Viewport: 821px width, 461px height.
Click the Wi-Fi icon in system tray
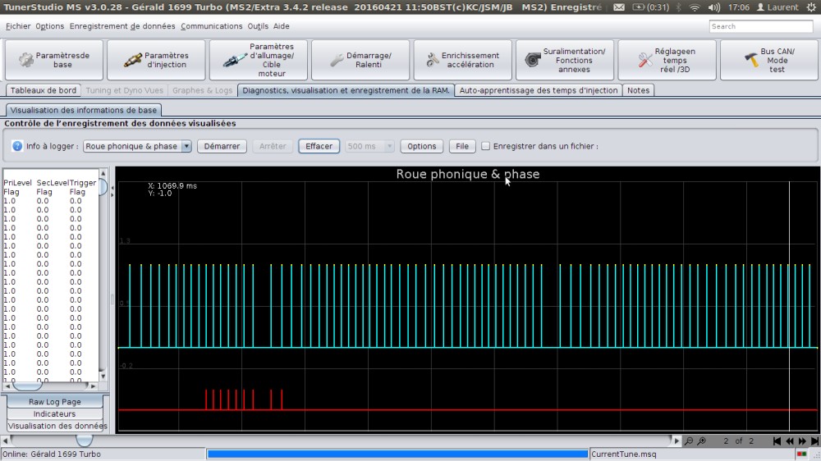click(695, 7)
